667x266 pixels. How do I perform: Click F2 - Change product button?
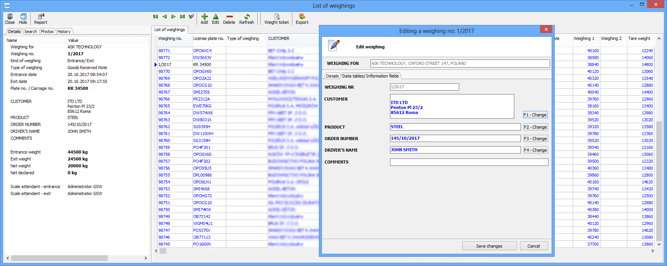(x=535, y=127)
